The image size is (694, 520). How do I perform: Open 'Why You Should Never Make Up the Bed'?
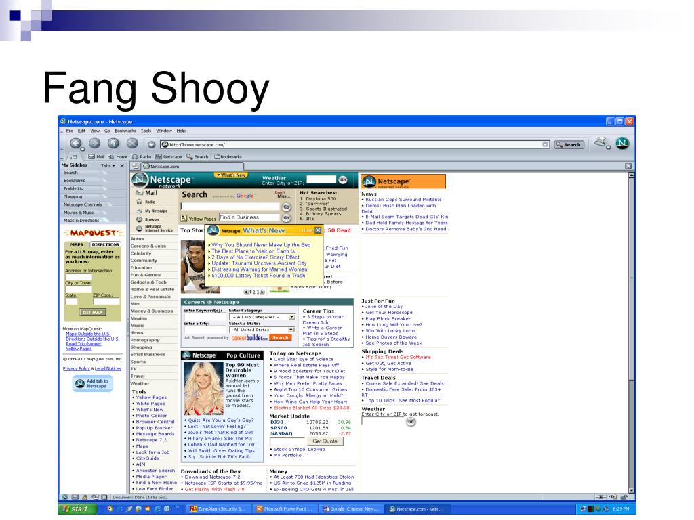[x=261, y=245]
